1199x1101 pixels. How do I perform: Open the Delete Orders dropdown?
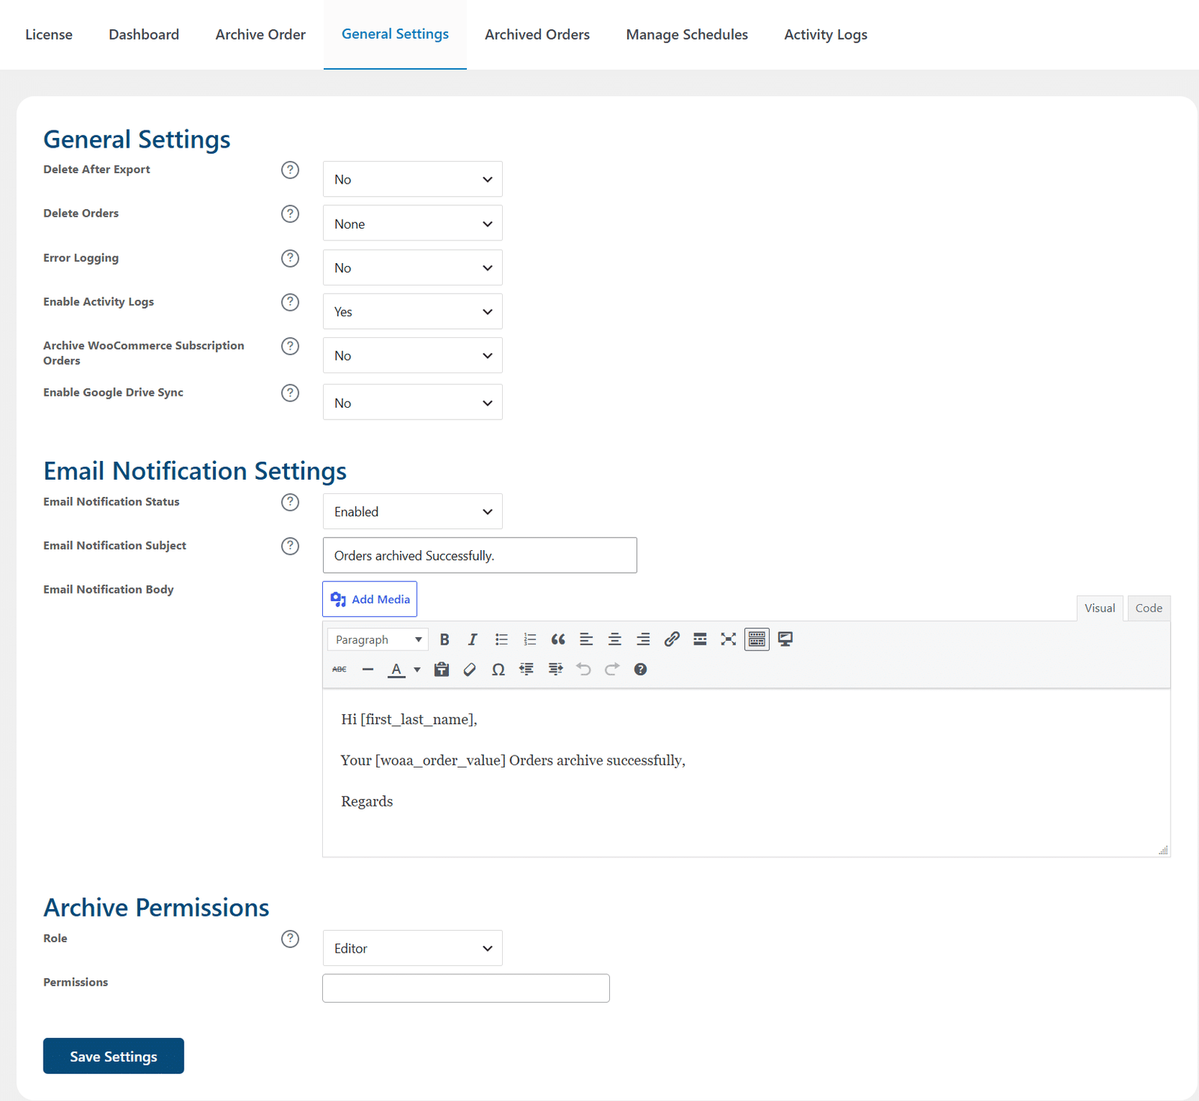[x=412, y=223]
